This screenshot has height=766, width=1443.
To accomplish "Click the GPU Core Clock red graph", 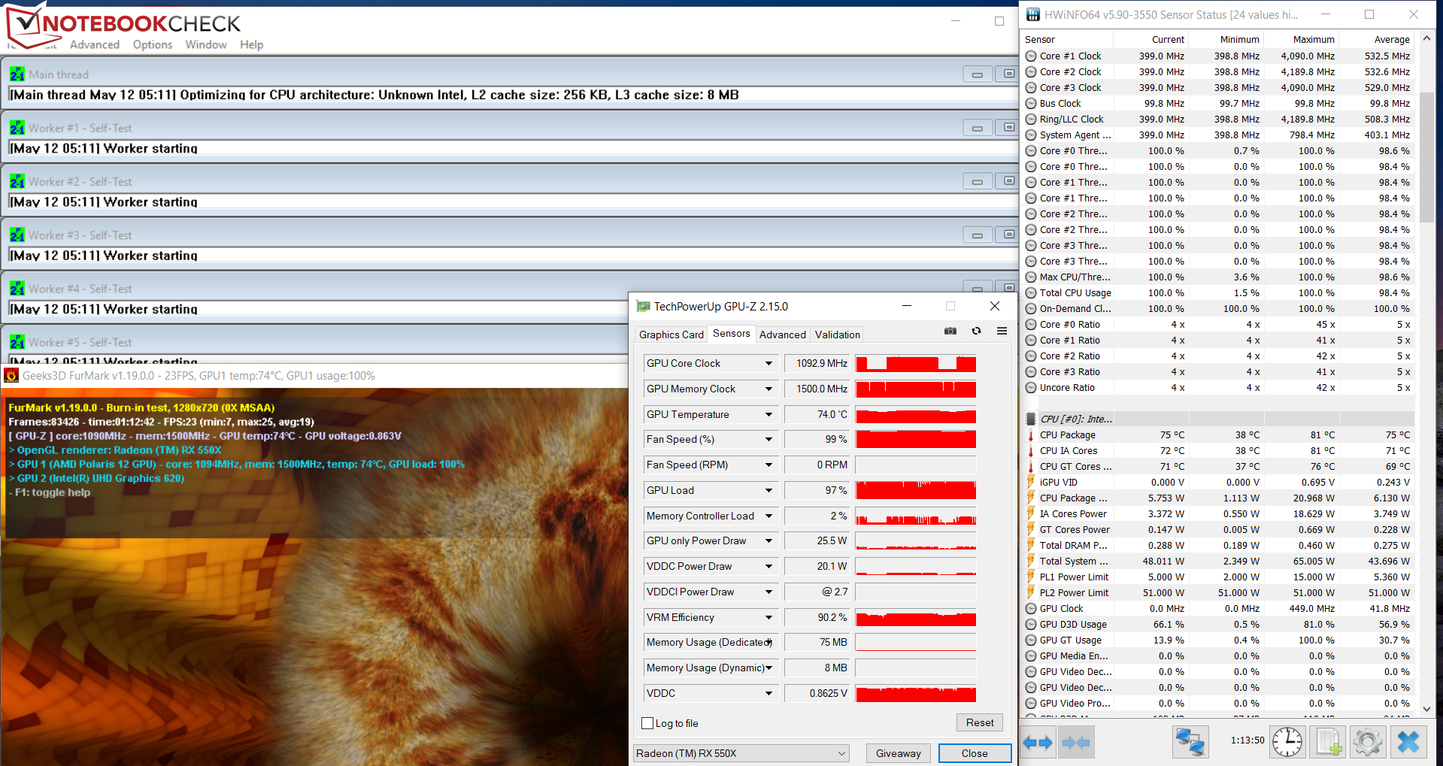I will (x=916, y=364).
